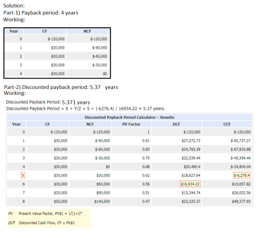This screenshot has height=240, width=279.
Task: Click the '$-67,933.88' CCF value
Action: 241,150
